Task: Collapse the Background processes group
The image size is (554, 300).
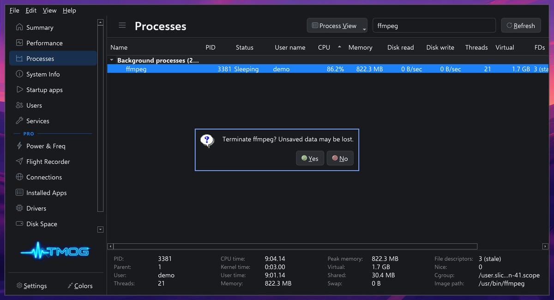Action: 111,60
